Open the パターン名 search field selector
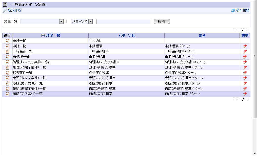The image size is (257, 156). click(x=91, y=21)
